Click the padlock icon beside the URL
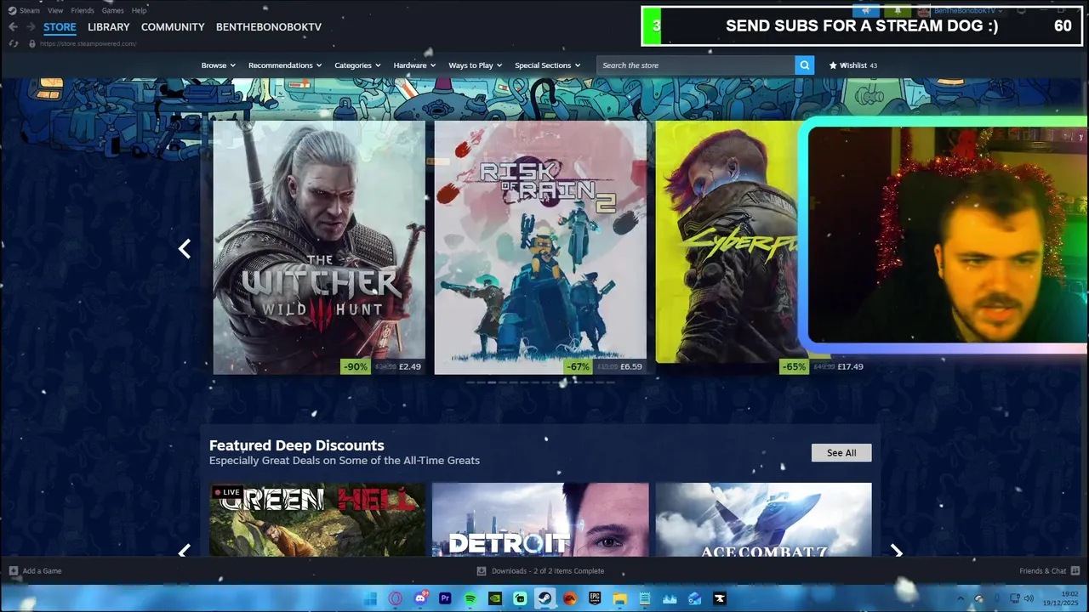Image resolution: width=1089 pixels, height=612 pixels. pyautogui.click(x=32, y=43)
